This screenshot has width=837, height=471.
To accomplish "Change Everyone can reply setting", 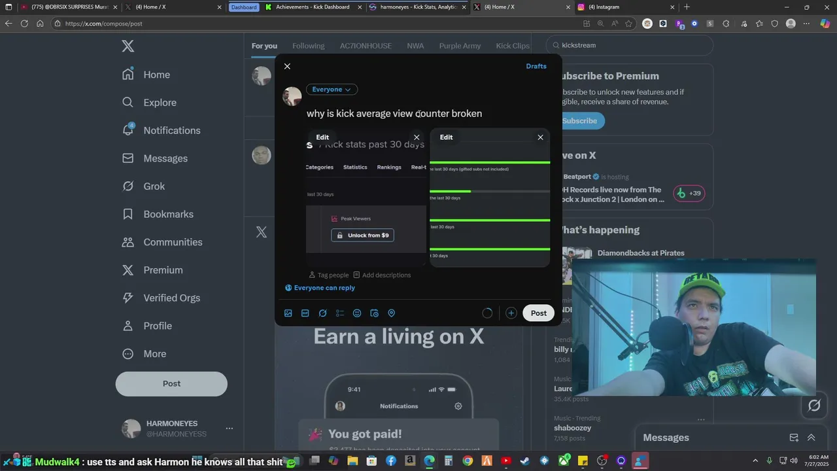I will (x=320, y=288).
